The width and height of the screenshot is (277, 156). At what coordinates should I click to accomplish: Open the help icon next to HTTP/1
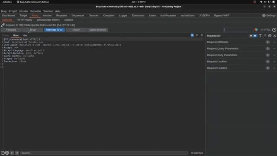(274, 30)
